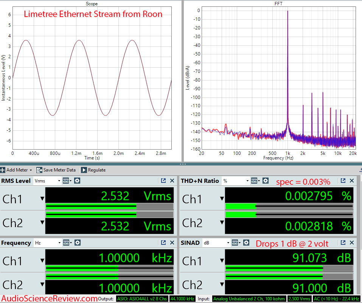Click the AC 22.4 kHz filter status

[x=336, y=298]
